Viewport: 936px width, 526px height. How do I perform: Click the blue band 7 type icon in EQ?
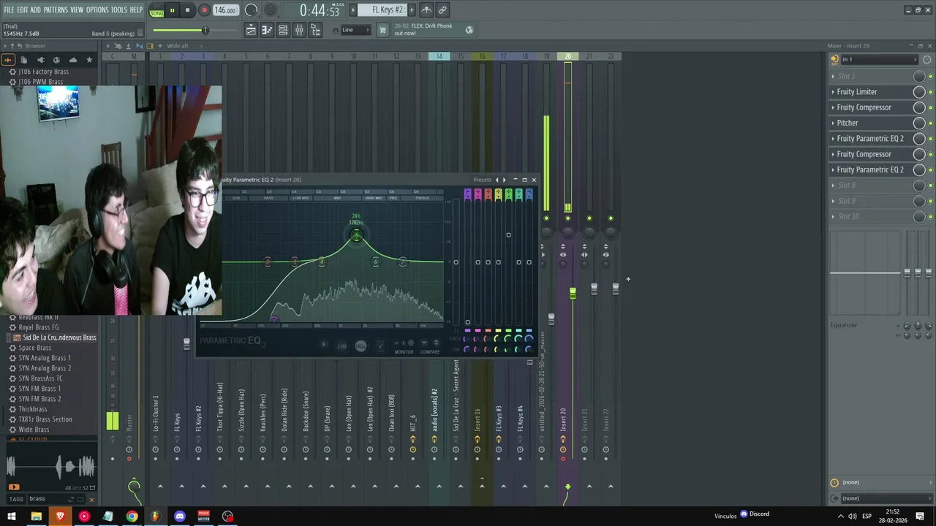tap(529, 194)
